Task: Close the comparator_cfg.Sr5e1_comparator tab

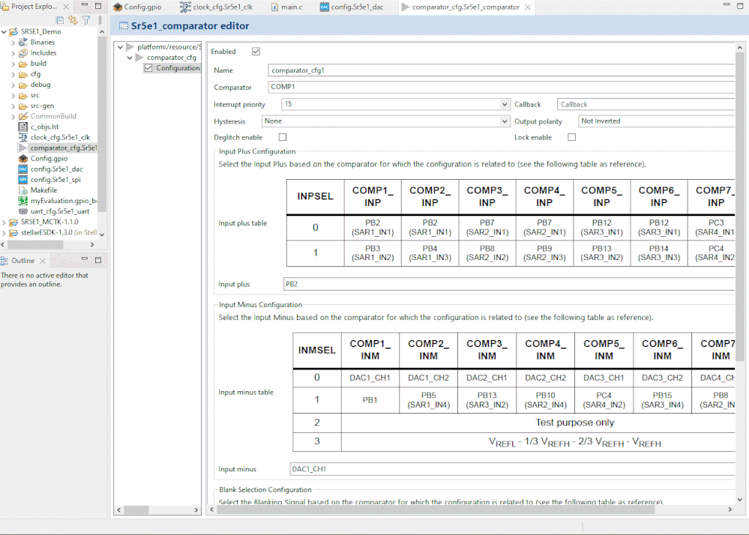Action: point(527,7)
